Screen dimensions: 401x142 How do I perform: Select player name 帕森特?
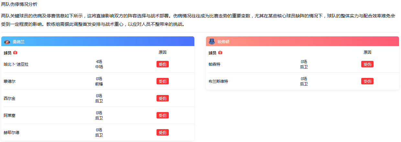pos(214,64)
